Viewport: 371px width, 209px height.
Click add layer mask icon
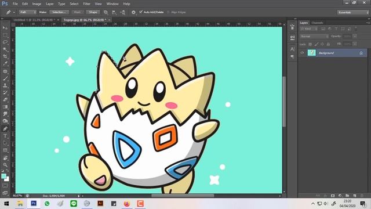333,196
